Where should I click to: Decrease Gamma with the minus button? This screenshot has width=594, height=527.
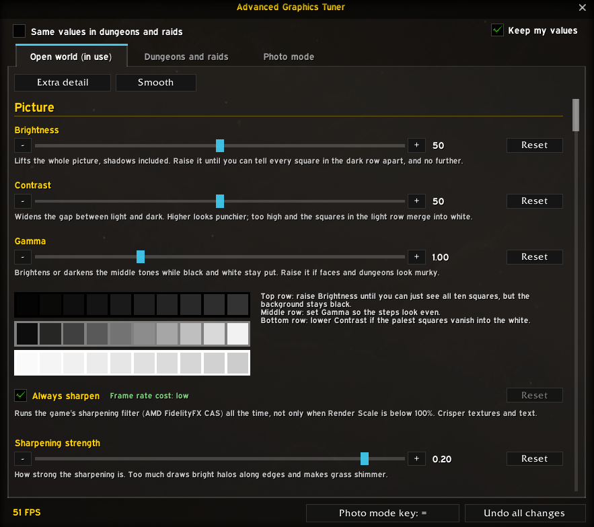(23, 256)
